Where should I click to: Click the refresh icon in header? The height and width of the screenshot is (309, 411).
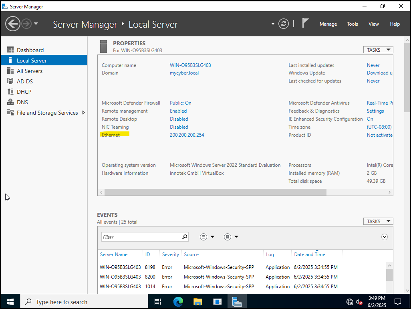click(x=284, y=24)
